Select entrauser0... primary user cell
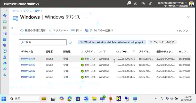The image size is (196, 103). pos(146,59)
